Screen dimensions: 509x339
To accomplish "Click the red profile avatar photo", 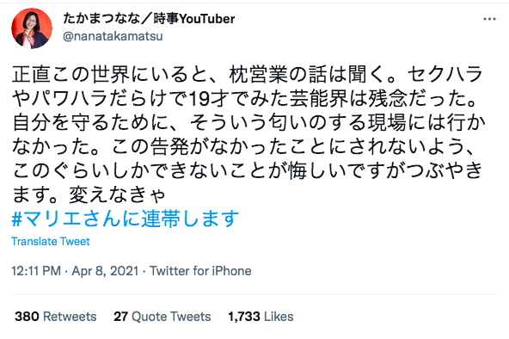I will pos(32,28).
